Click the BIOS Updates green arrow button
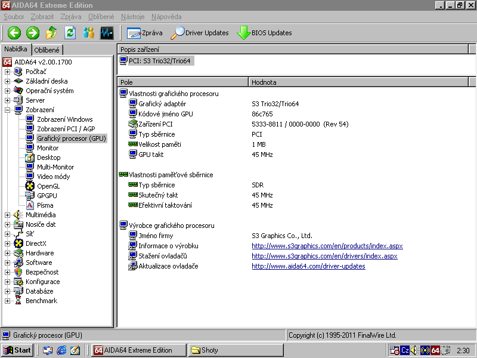Screen dimensions: 477x358 pos(264,33)
